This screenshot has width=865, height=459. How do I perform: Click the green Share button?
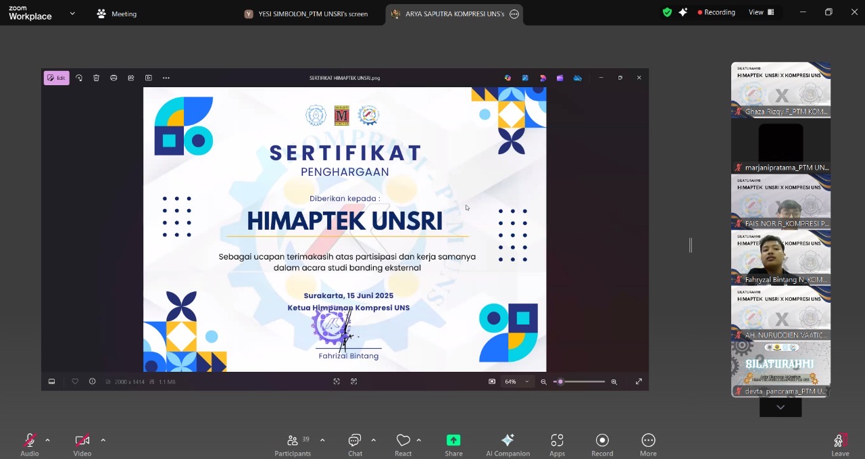453,444
